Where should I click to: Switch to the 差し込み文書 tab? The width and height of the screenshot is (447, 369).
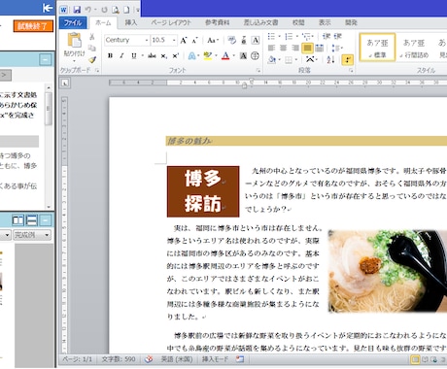pyautogui.click(x=261, y=22)
